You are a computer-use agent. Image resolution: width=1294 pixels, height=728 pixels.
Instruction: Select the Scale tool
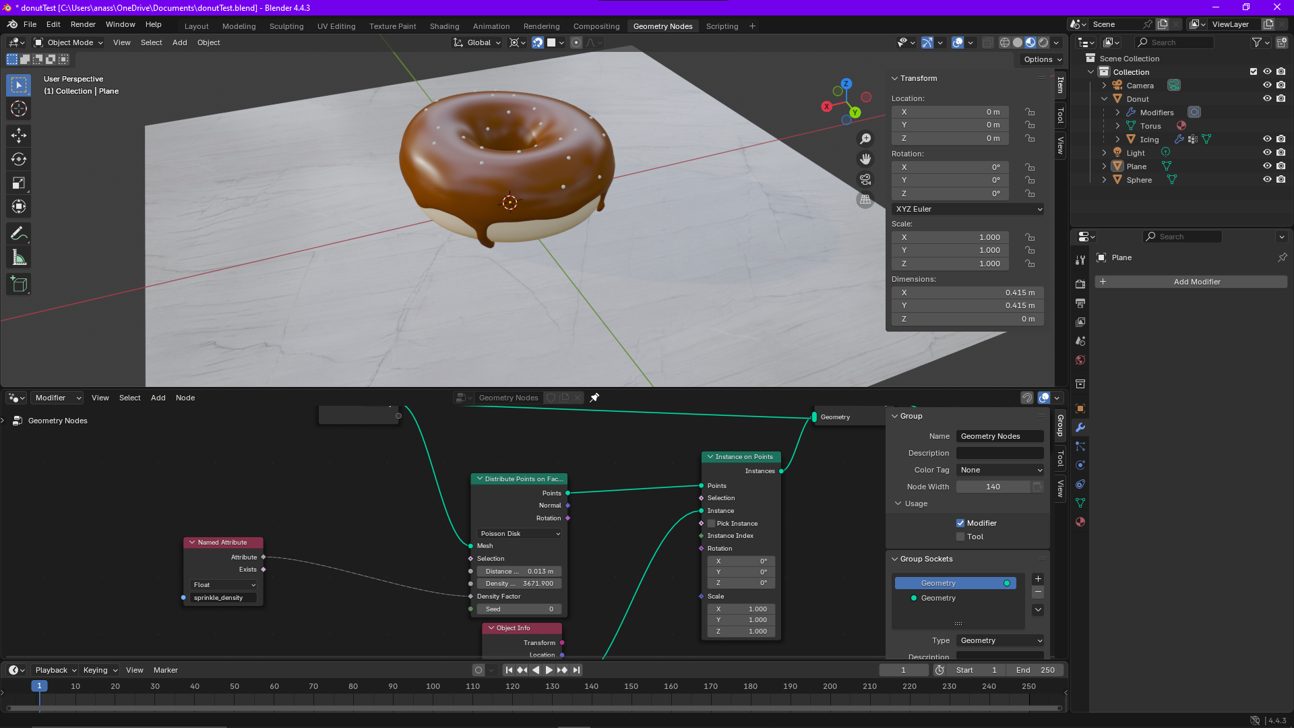(19, 183)
